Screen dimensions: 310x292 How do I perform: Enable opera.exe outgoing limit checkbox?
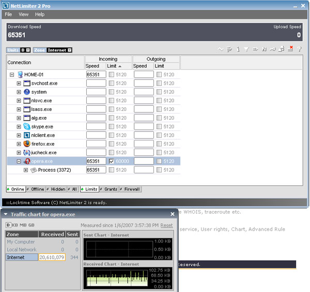click(159, 161)
